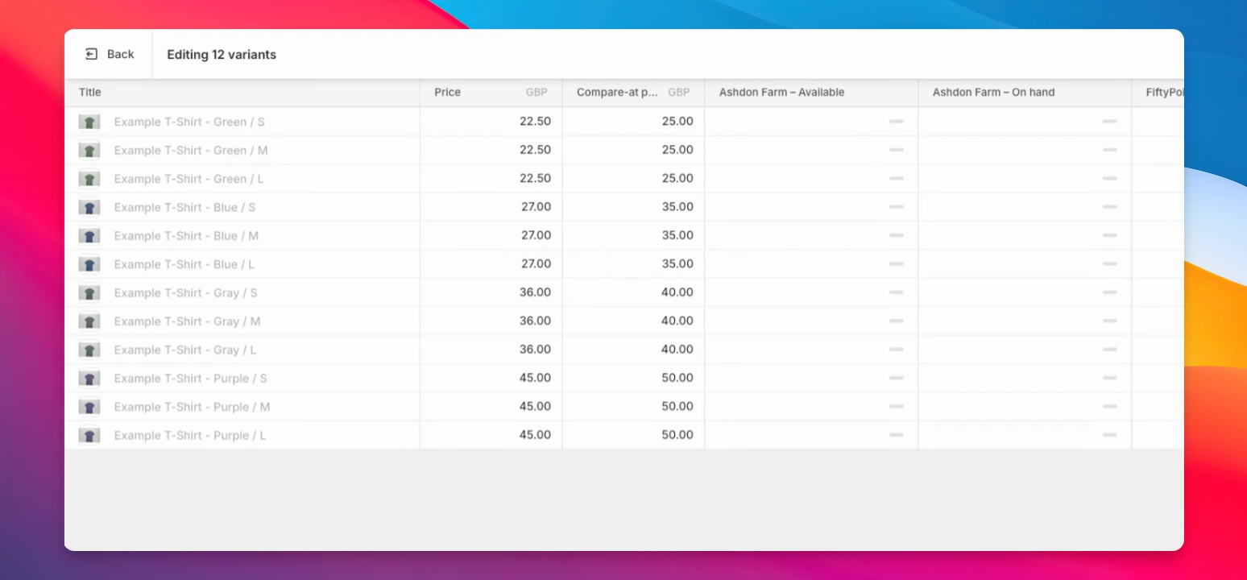Screen dimensions: 1247x580
Task: Select the Gray / L t-shirt thumbnail
Action: [89, 350]
